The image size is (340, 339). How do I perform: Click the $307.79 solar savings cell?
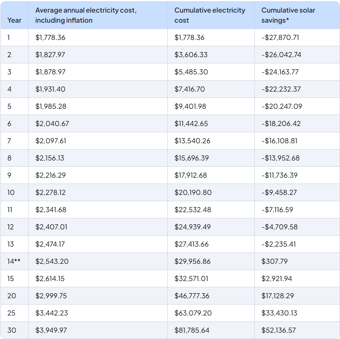(x=275, y=261)
